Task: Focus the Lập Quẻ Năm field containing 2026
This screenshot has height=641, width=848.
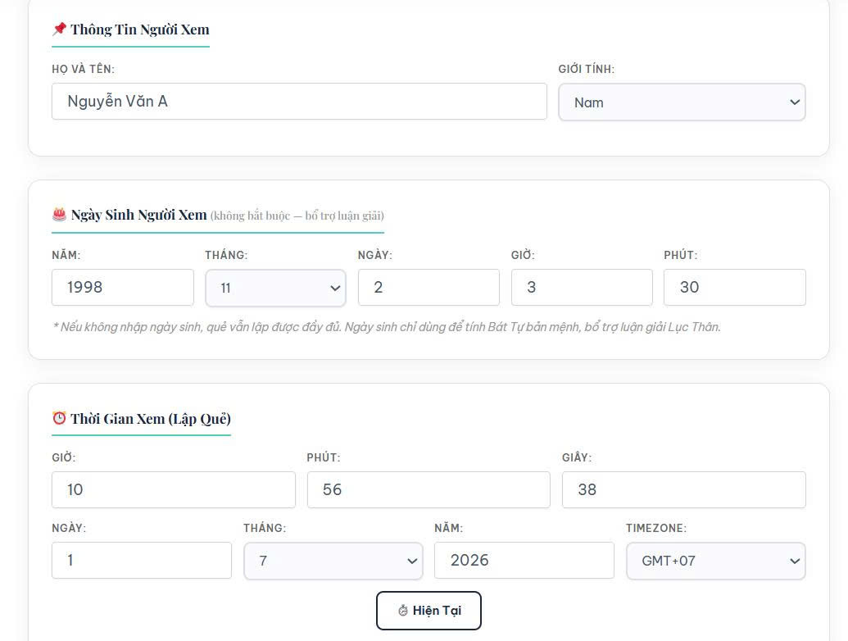Action: (x=524, y=560)
